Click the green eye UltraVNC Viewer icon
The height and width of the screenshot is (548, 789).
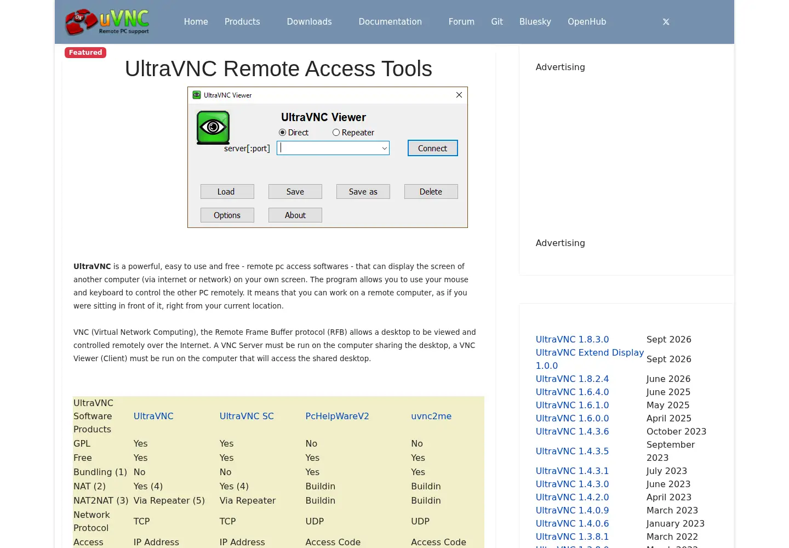[213, 128]
